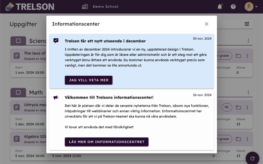Open the Science section three-dot menu
The height and width of the screenshot is (164, 263).
click(248, 41)
